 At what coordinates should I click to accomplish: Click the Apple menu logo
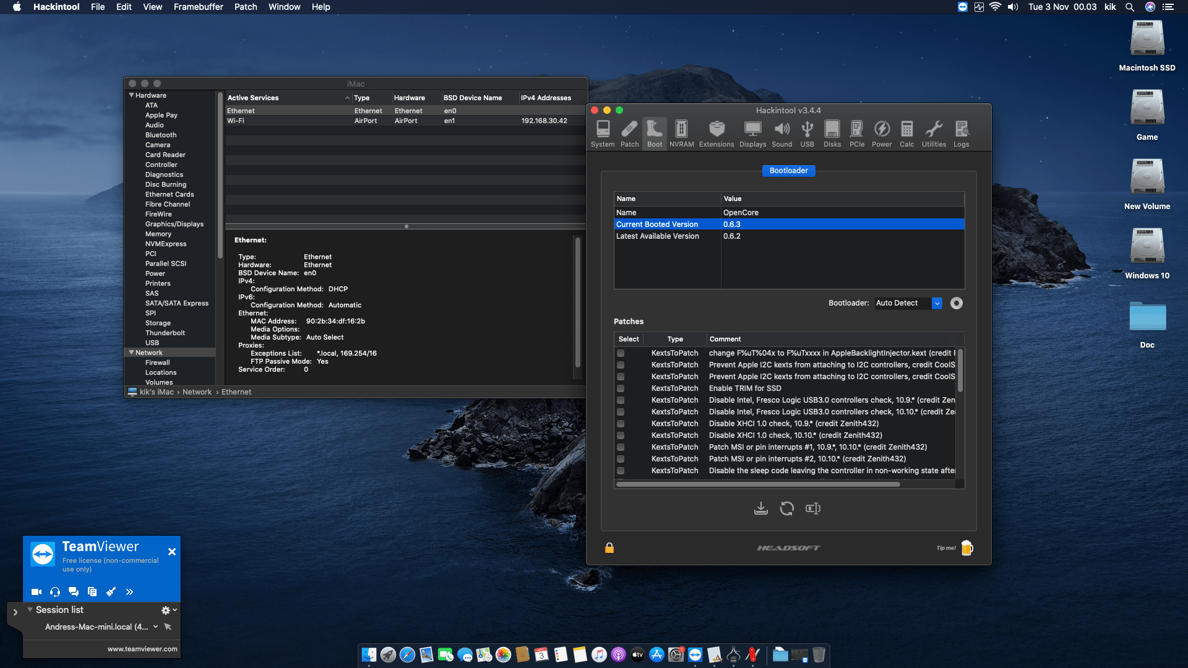pos(17,7)
